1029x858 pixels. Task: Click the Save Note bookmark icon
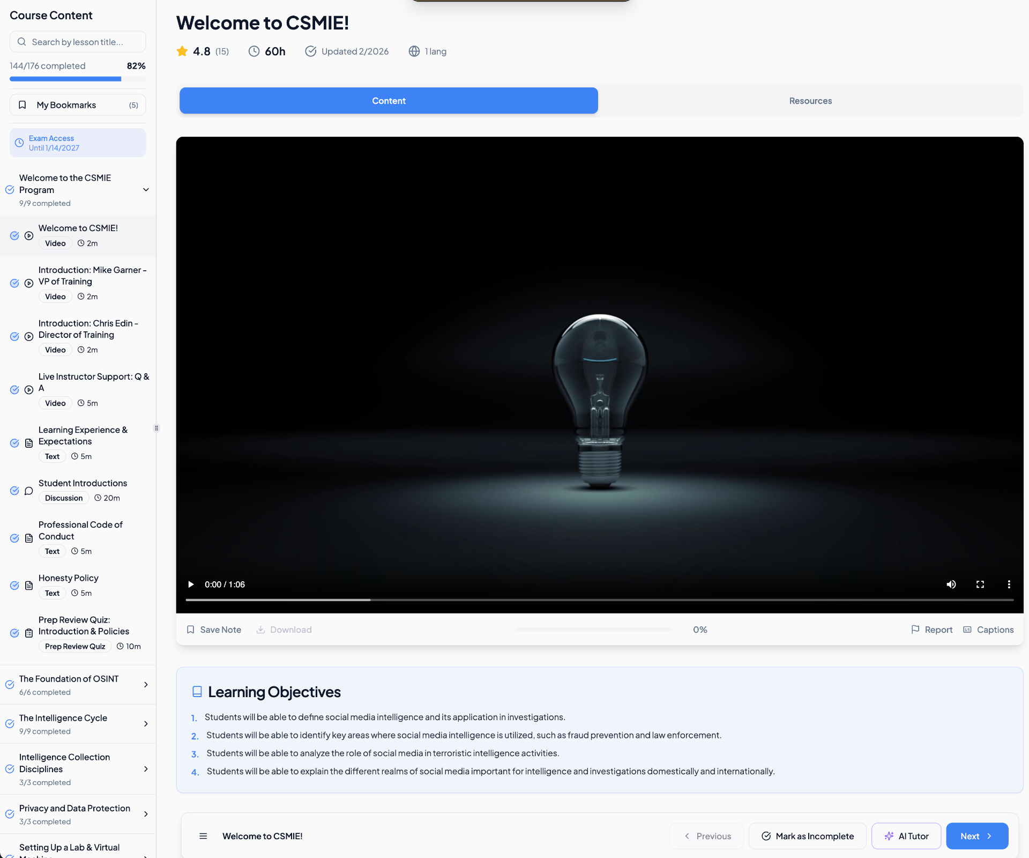pos(191,630)
